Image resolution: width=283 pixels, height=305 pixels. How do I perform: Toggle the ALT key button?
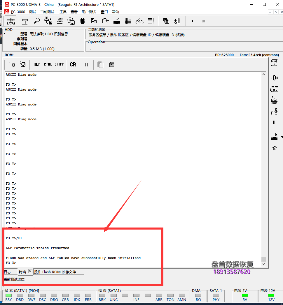(x=37, y=64)
